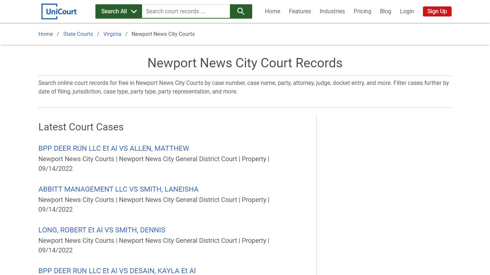Open the UniCourt logo homepage
Image resolution: width=490 pixels, height=275 pixels.
tap(60, 11)
